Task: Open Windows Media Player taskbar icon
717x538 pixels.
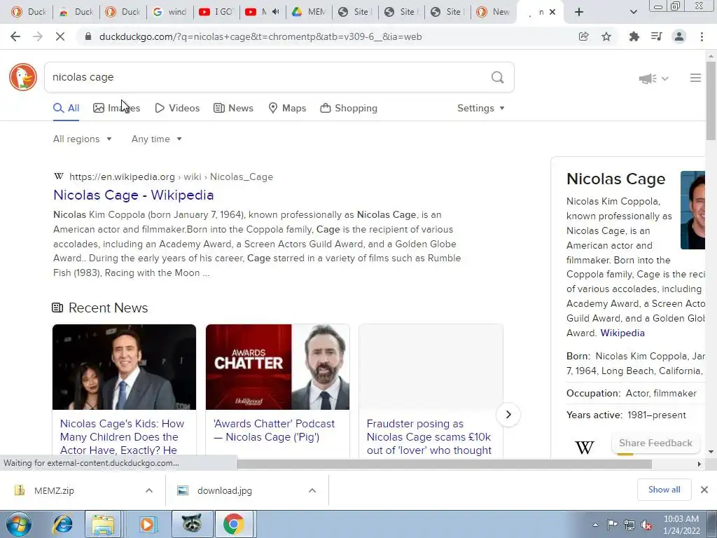Action: (147, 524)
